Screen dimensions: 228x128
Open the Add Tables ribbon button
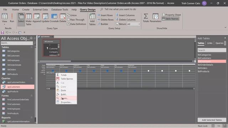(x=92, y=19)
